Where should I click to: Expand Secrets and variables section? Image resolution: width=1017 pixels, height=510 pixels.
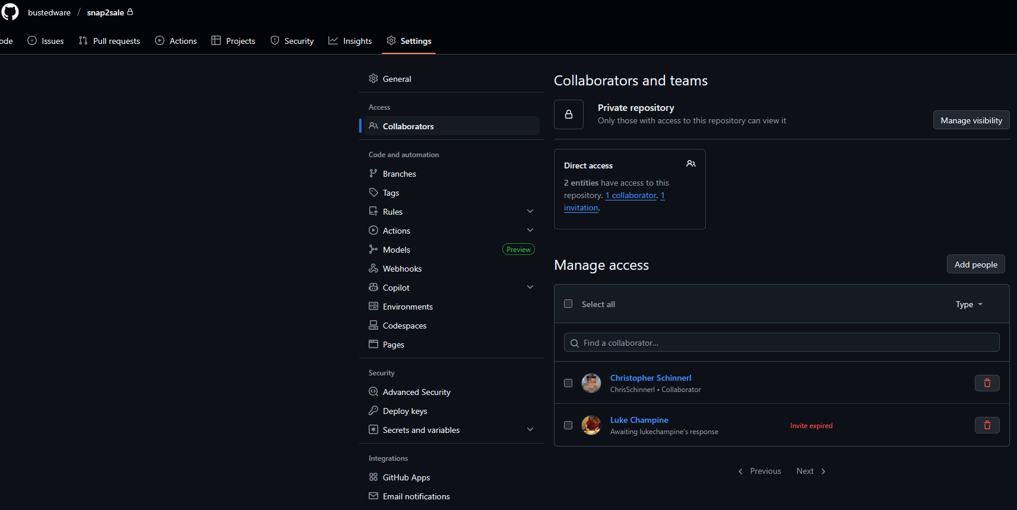click(x=530, y=430)
